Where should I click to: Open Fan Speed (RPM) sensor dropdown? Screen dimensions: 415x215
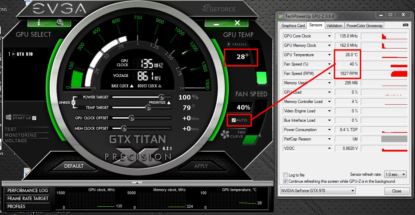click(329, 74)
